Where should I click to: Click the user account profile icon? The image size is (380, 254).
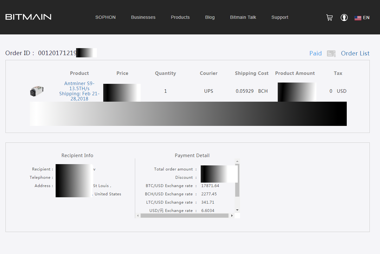coord(344,18)
